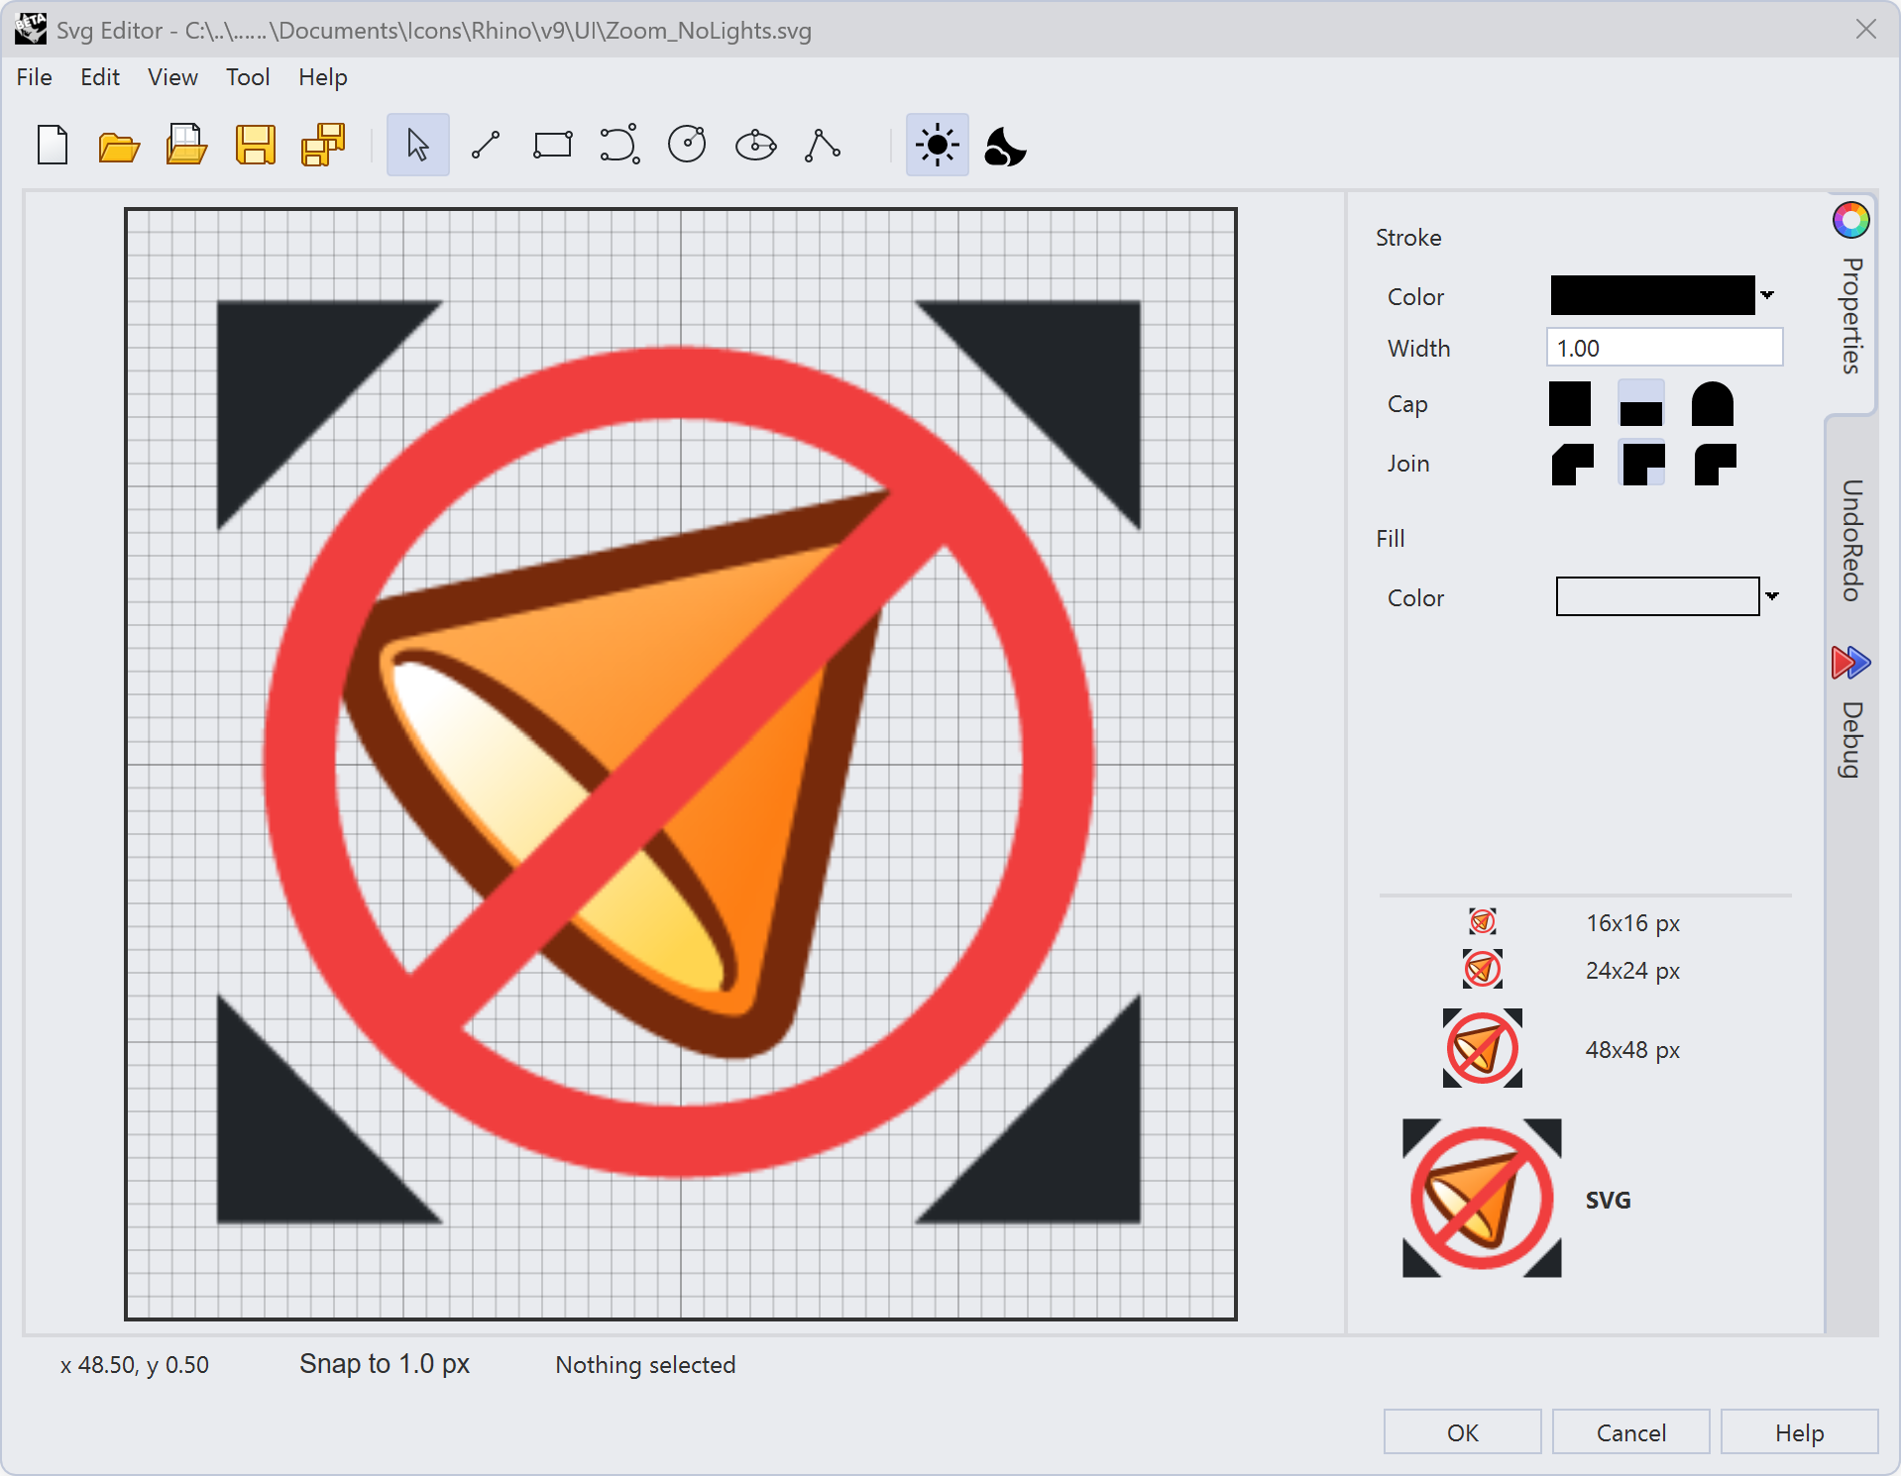Open the View menu
This screenshot has width=1901, height=1476.
(x=172, y=77)
